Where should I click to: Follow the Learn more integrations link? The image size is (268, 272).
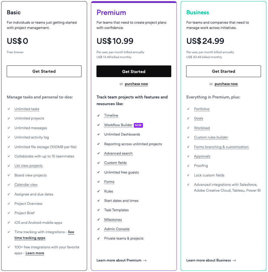(x=35, y=253)
